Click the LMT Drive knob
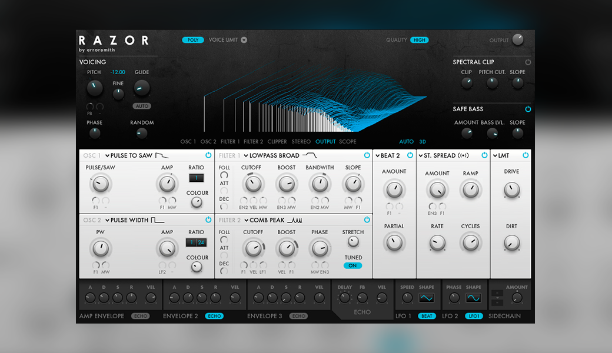This screenshot has width=612, height=353. (511, 190)
